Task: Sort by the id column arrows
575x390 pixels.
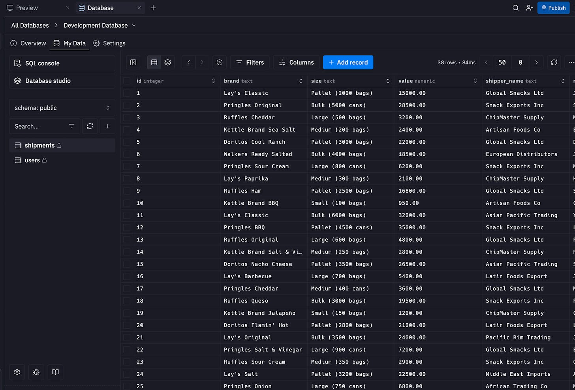Action: point(213,81)
